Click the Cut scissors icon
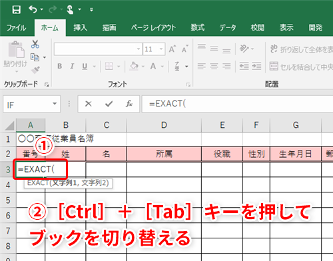333x261 pixels. click(x=35, y=44)
